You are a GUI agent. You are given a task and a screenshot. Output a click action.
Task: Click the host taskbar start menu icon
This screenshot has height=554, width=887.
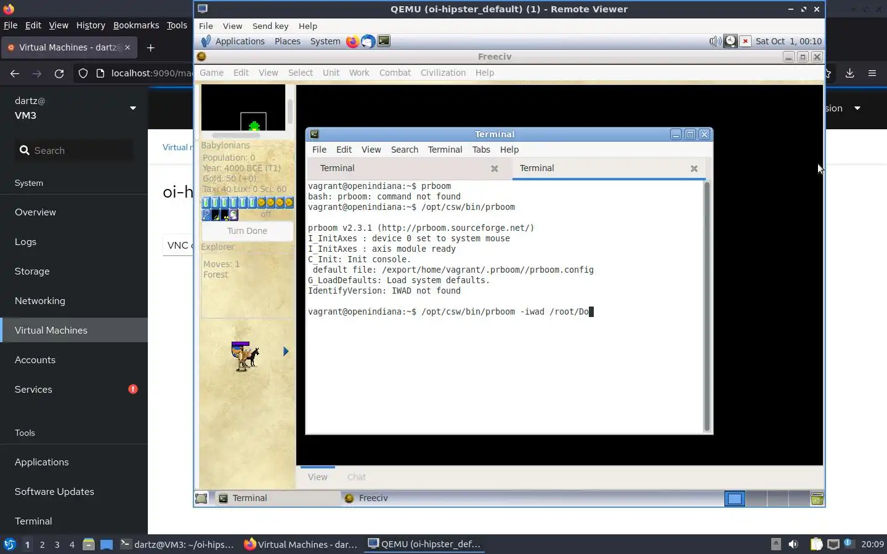(x=9, y=544)
